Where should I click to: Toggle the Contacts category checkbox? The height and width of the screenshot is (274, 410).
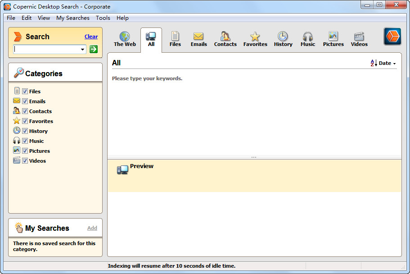point(25,111)
